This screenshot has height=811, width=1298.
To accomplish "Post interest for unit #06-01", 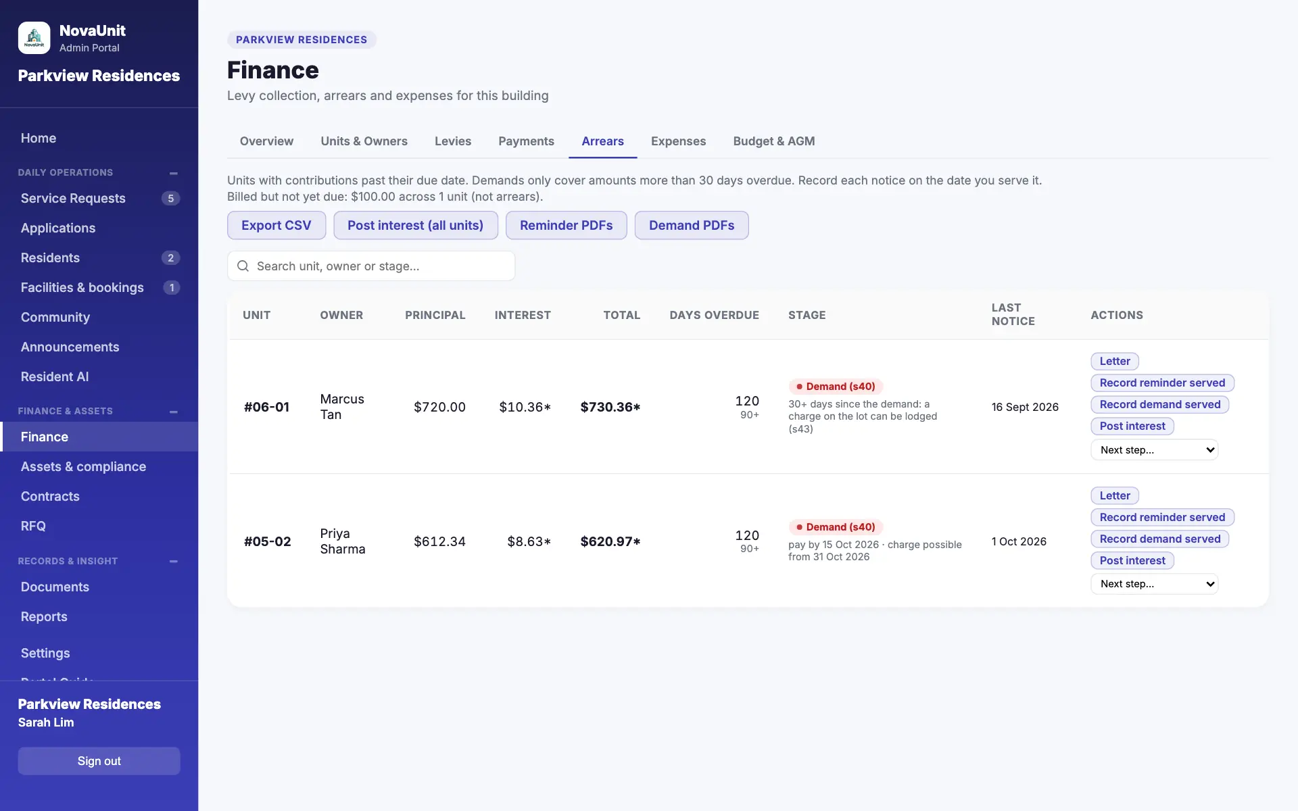I will (x=1132, y=426).
